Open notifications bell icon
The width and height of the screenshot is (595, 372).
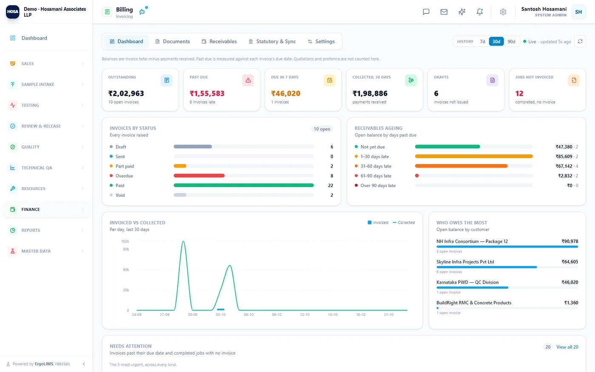point(479,12)
